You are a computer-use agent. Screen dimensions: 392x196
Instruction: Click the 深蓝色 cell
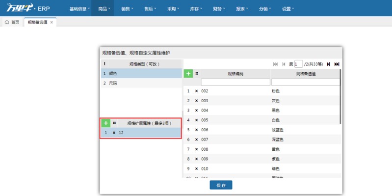(x=278, y=140)
